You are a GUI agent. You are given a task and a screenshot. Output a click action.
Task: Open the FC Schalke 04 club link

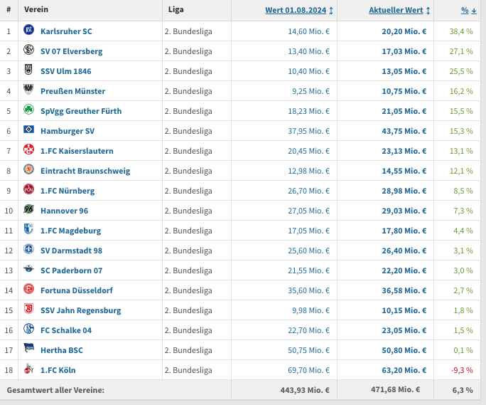pos(66,330)
